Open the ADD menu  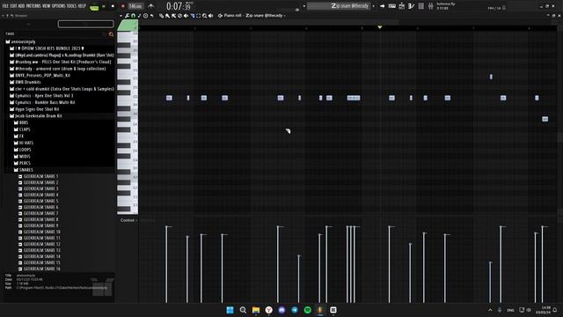[x=21, y=6]
